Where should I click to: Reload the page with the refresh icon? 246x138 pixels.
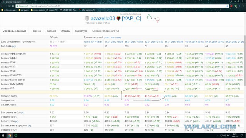point(9,6)
